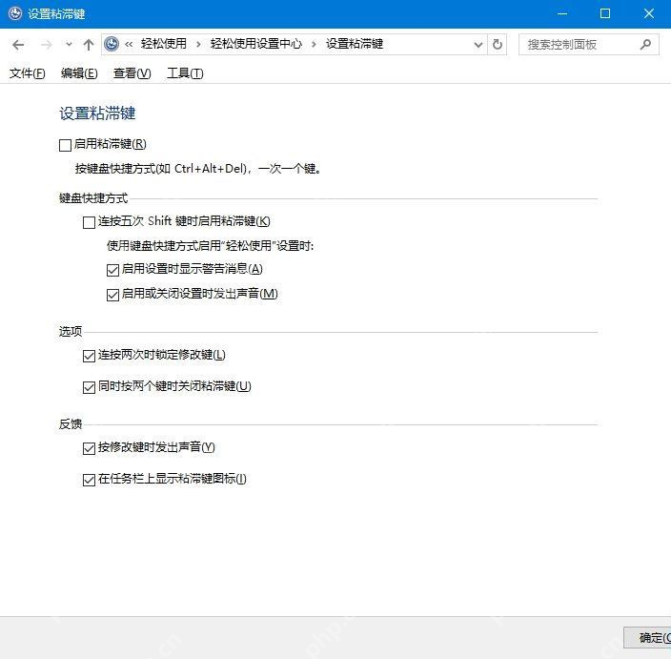Show hidden breadcrumb path chevrons
This screenshot has width=671, height=659.
(x=129, y=44)
